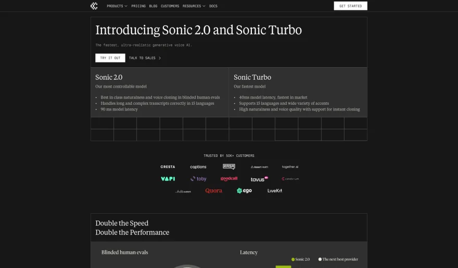Viewport: 458px width, 268px height.
Task: Expand the Resources dropdown menu
Action: 194,6
